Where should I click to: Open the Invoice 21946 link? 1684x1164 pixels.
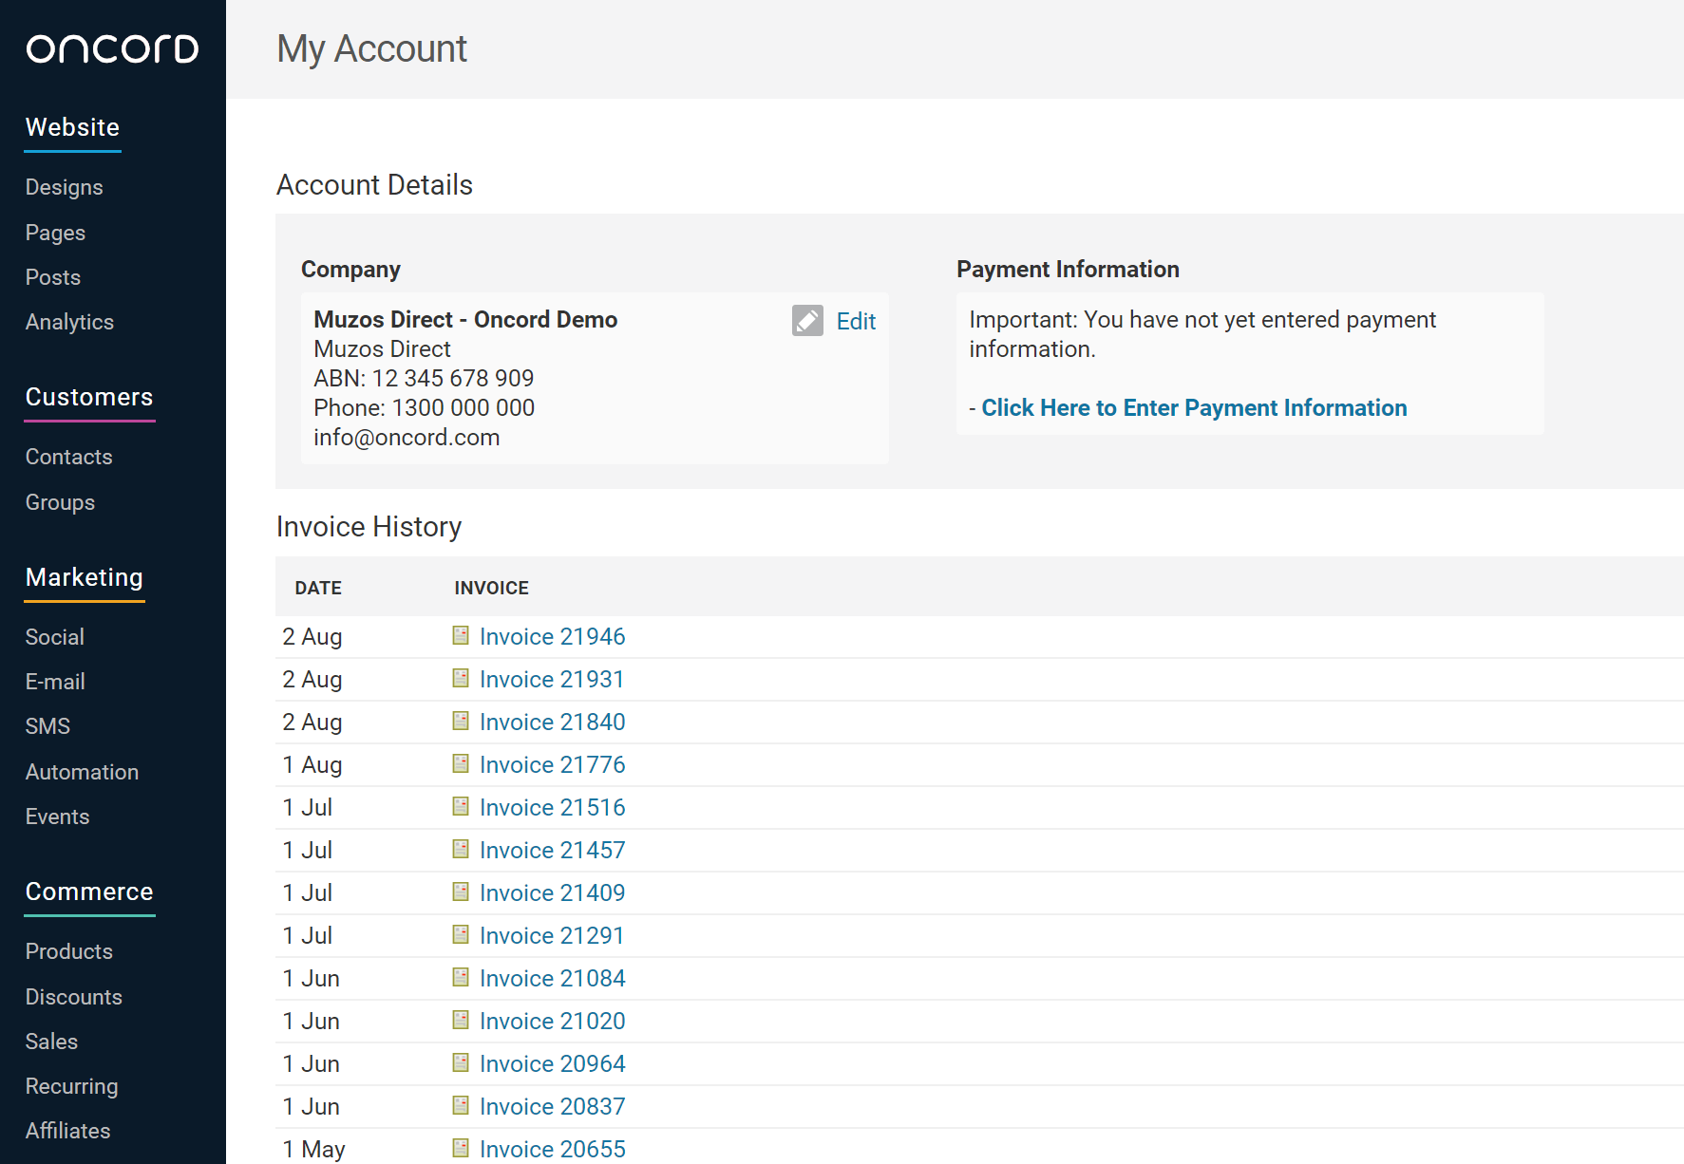tap(552, 636)
